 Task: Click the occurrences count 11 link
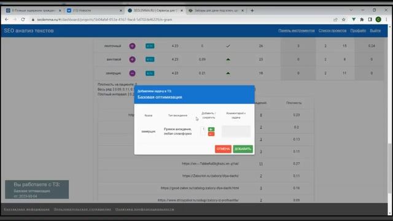pos(261,164)
